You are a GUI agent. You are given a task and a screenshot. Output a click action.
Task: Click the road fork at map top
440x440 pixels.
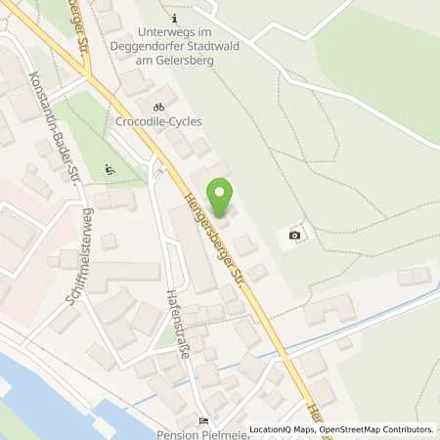(x=89, y=74)
